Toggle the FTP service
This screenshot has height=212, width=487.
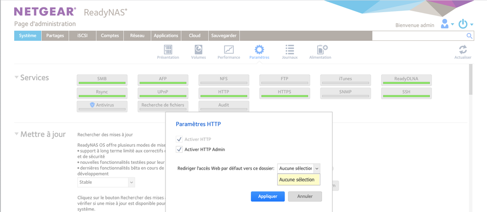[284, 80]
